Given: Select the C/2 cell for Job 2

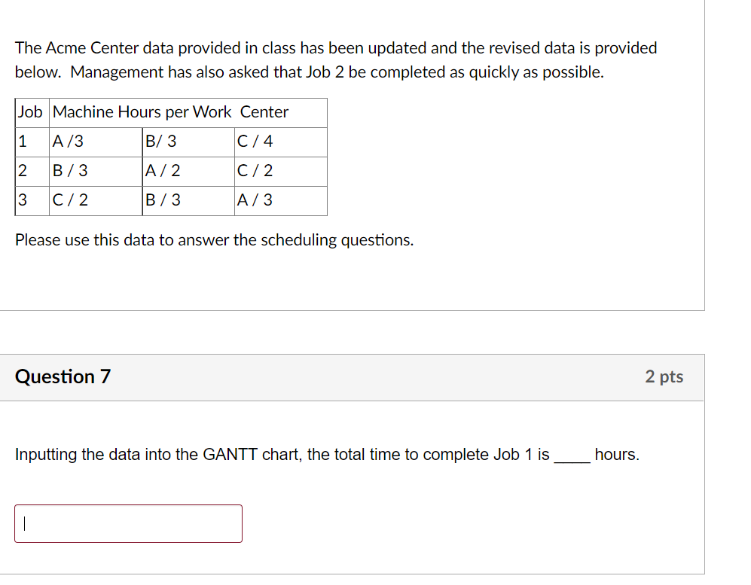Looking at the screenshot, I should 280,171.
